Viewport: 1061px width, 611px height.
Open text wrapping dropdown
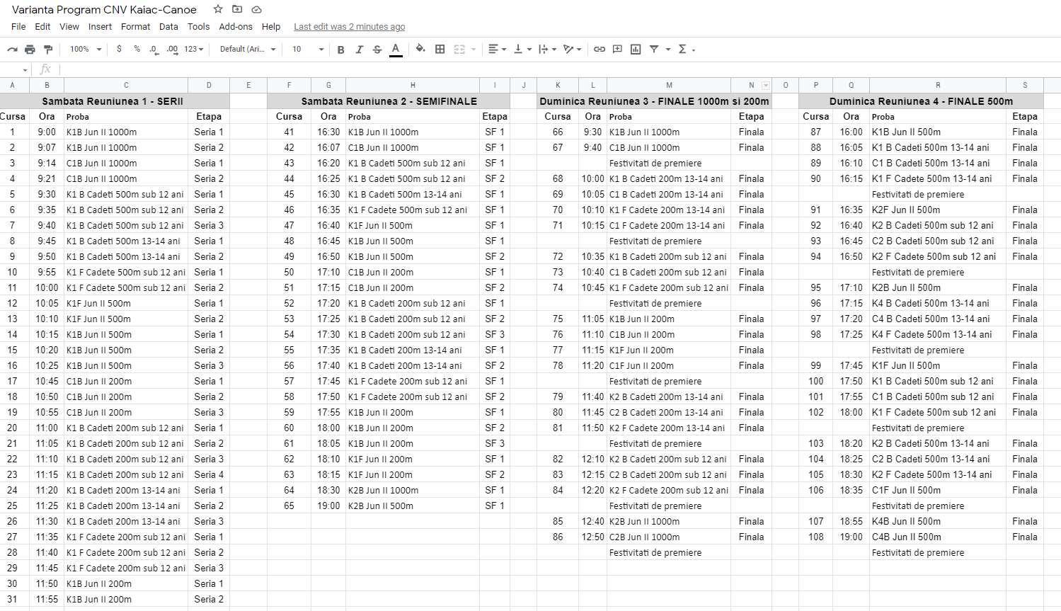click(x=547, y=49)
